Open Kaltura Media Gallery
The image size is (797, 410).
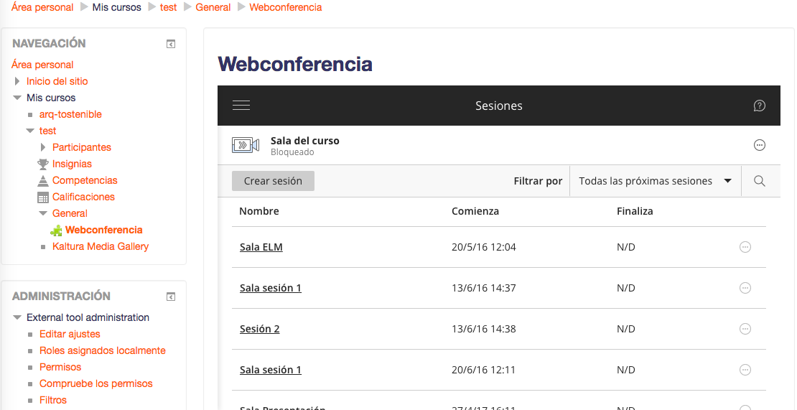click(100, 246)
